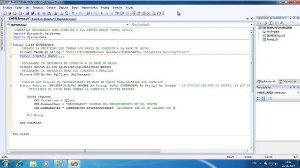Select SISTEMAINFORMACION project node
Screen dimensions: 300x168
277,28
